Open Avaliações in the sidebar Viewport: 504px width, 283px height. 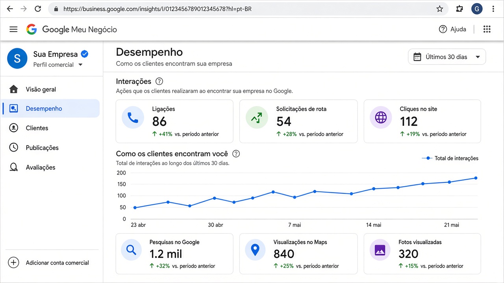[50, 167]
